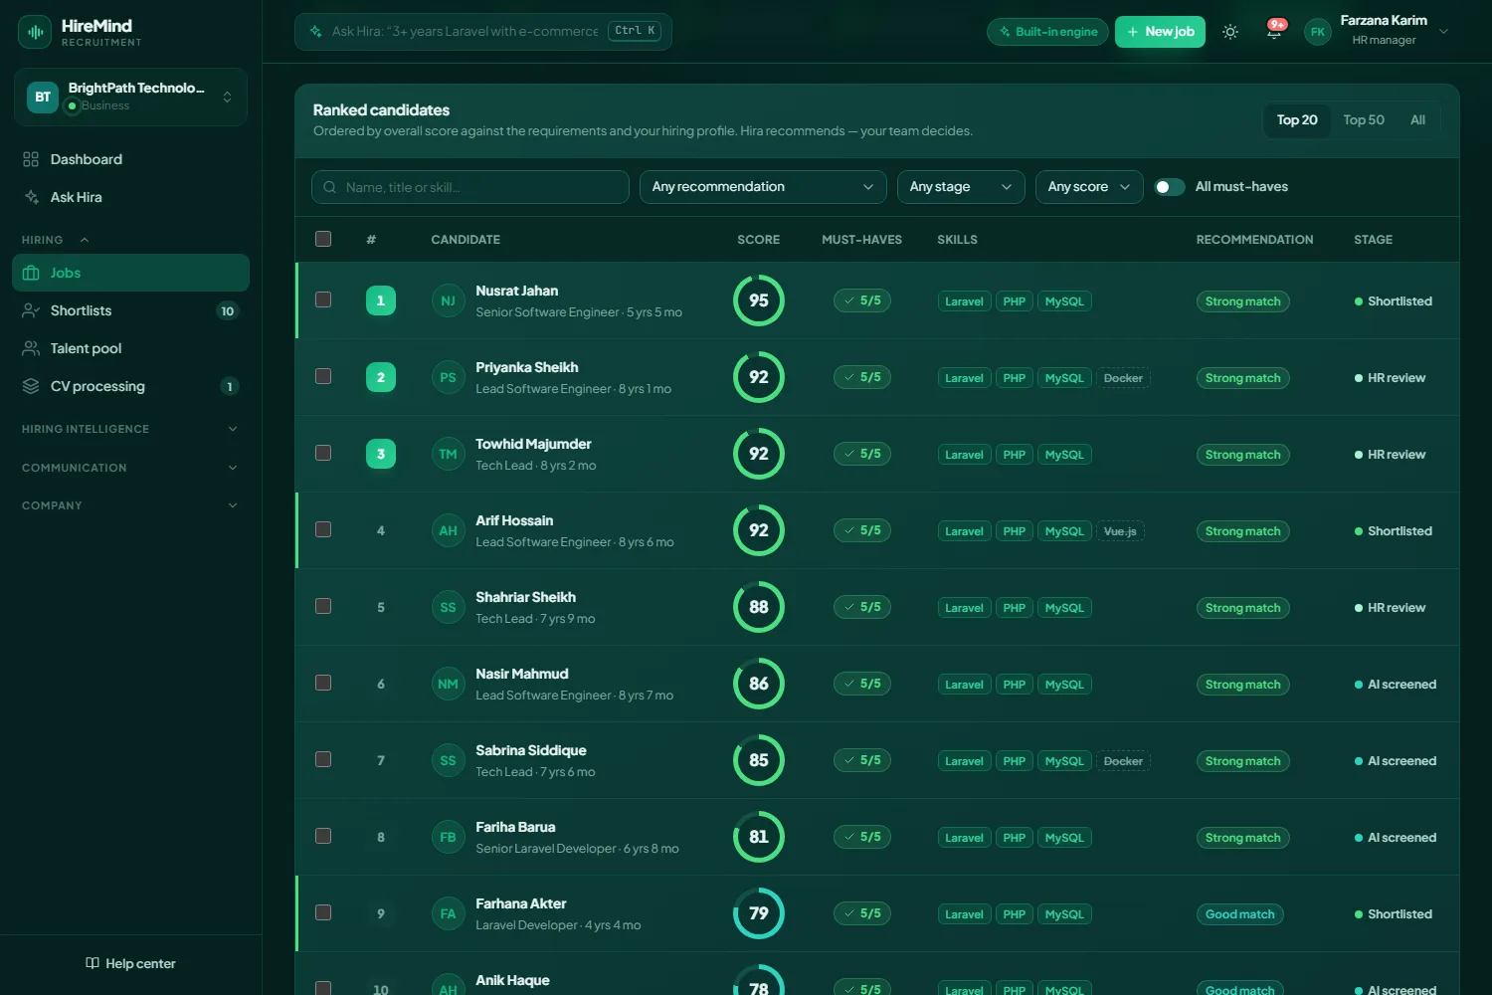Click the Talent pool people icon
Viewport: 1492px width, 995px height.
[x=31, y=348]
